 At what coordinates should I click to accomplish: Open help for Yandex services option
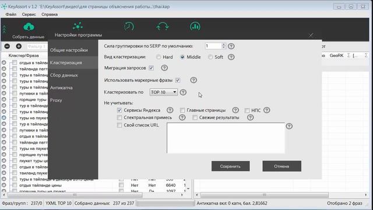tap(170, 110)
